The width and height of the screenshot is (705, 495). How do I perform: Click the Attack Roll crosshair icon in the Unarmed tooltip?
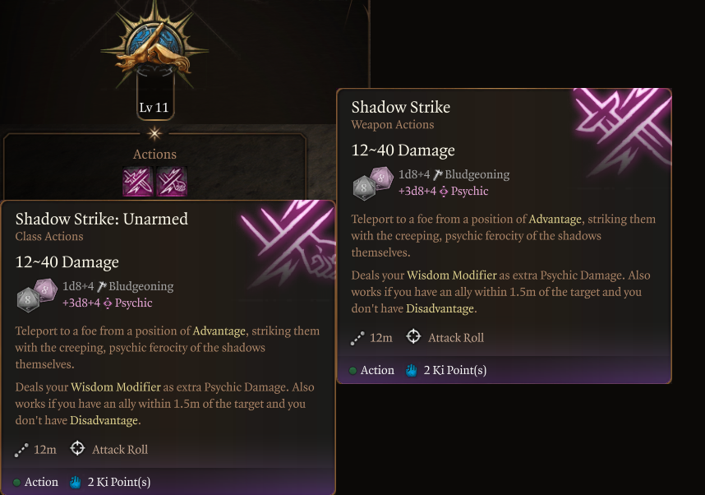pos(77,449)
